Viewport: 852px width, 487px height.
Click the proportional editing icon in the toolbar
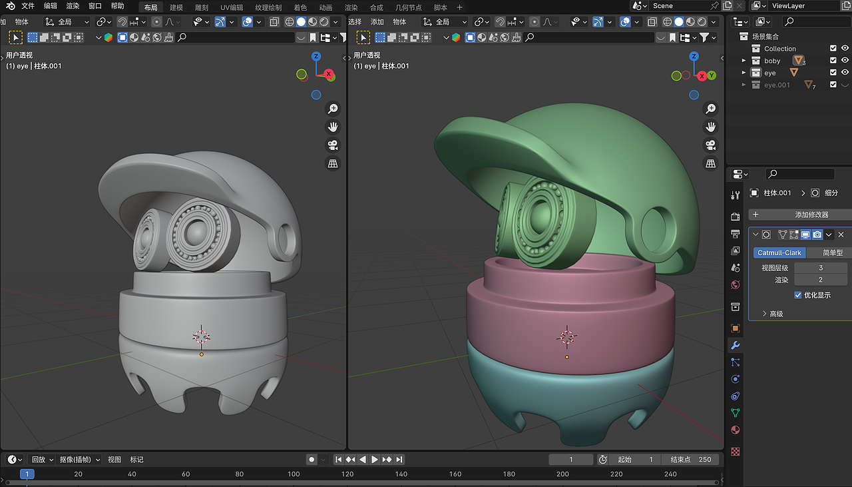[157, 21]
